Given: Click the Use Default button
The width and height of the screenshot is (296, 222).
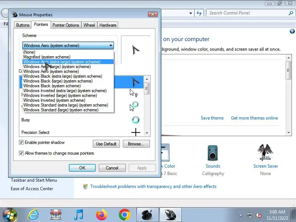Looking at the screenshot, I should pyautogui.click(x=106, y=144).
